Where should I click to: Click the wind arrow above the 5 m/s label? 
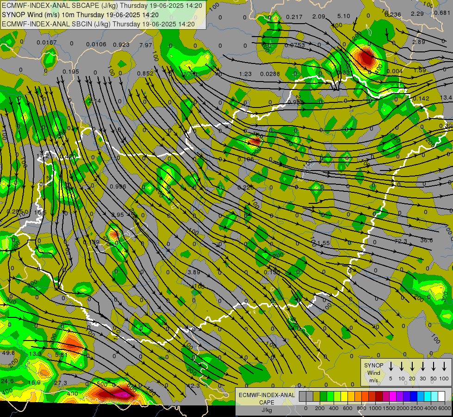pos(391,366)
